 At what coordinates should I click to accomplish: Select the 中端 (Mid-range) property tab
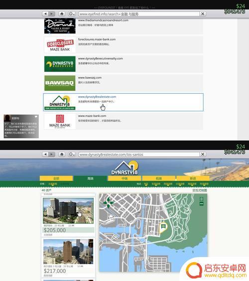click(x=124, y=178)
